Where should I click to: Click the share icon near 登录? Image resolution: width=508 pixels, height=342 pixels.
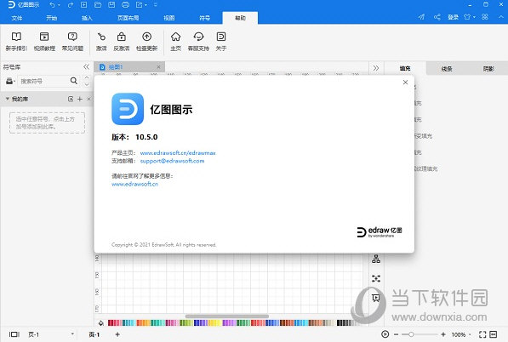point(437,17)
